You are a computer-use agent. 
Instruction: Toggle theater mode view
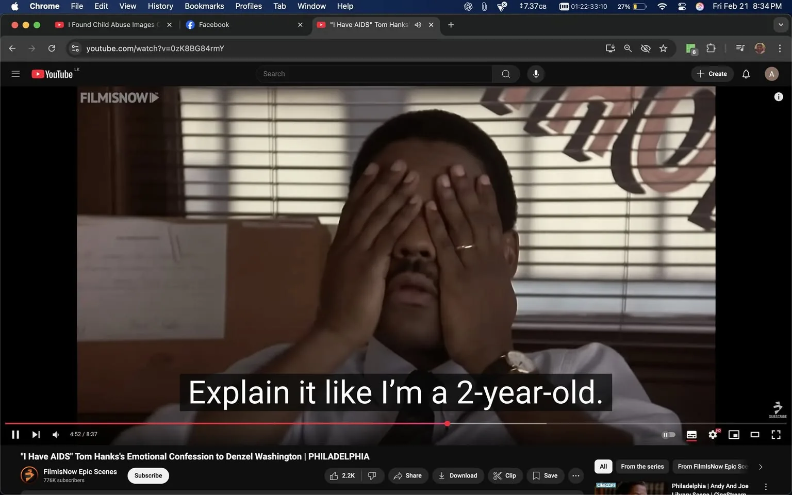click(754, 435)
